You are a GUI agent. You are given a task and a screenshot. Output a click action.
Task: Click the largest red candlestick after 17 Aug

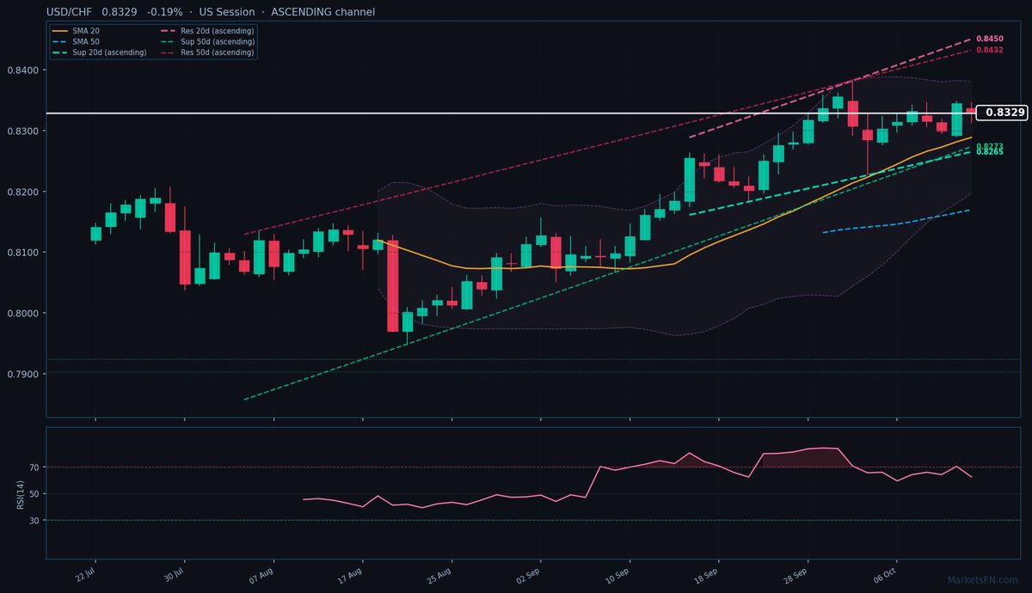pos(393,285)
